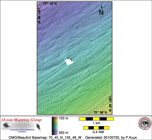Click the letter N under the north arrow
152x140 pixels.
pos(101,12)
